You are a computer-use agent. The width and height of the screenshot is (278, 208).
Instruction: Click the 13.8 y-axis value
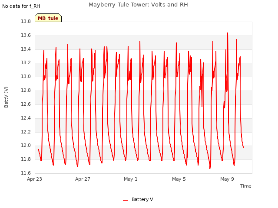[x=26, y=22]
